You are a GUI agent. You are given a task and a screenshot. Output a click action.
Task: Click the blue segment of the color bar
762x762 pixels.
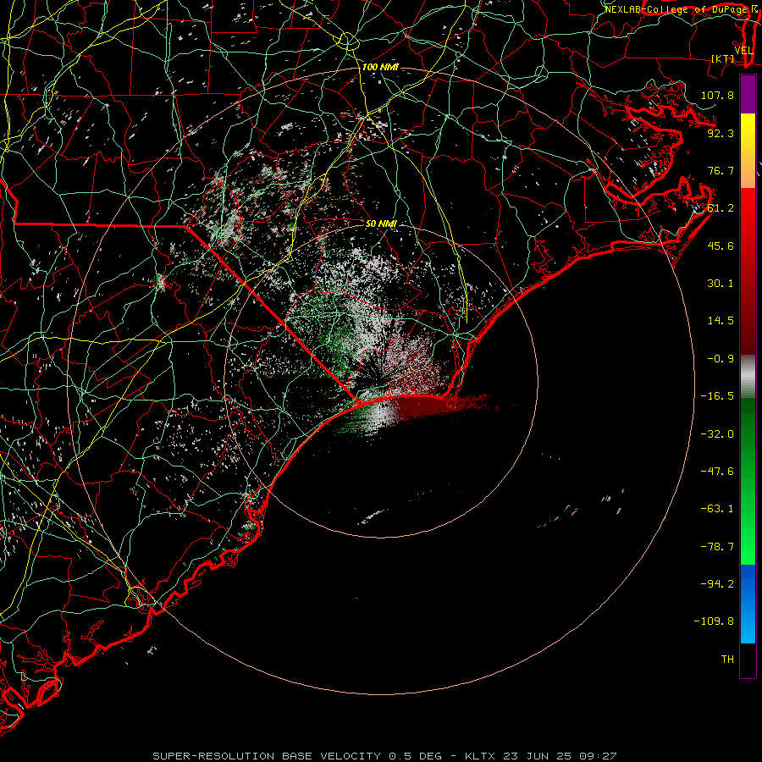(x=748, y=604)
